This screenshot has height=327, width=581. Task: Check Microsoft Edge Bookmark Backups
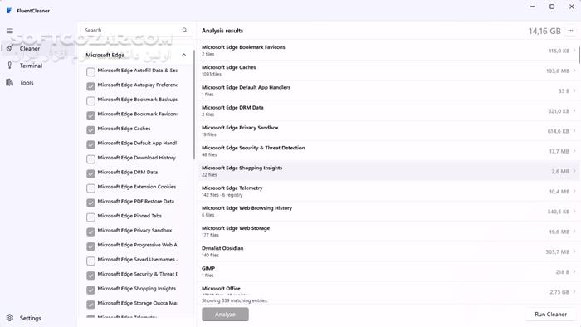point(90,100)
